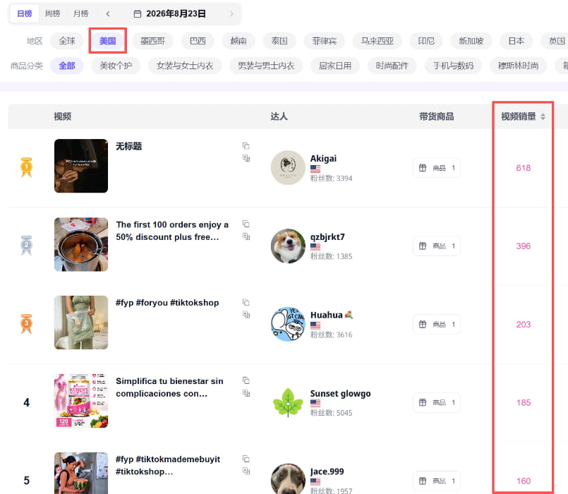Switch to the 日榜 daily ranking tab
The image size is (568, 494).
[24, 14]
